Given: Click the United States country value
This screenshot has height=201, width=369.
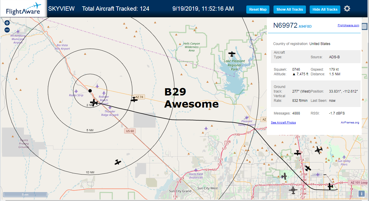Looking at the screenshot, I should click(x=320, y=44).
